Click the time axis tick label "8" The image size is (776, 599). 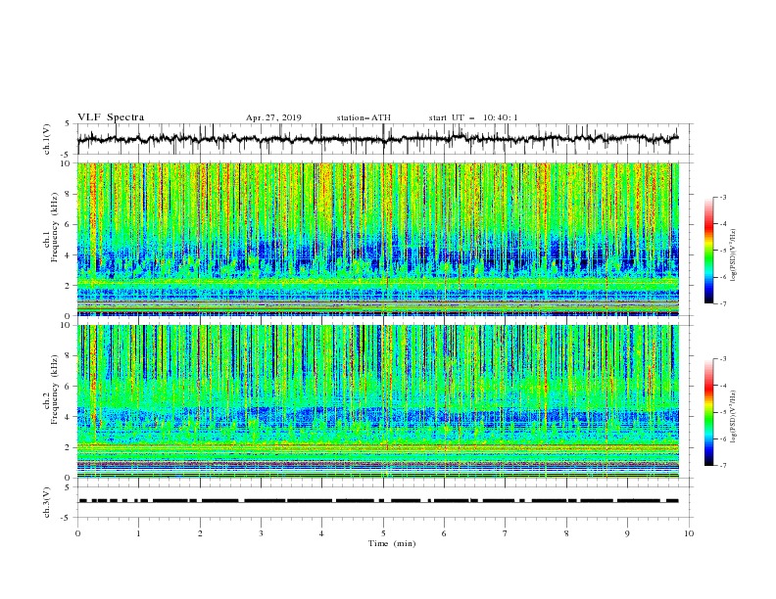pos(566,533)
